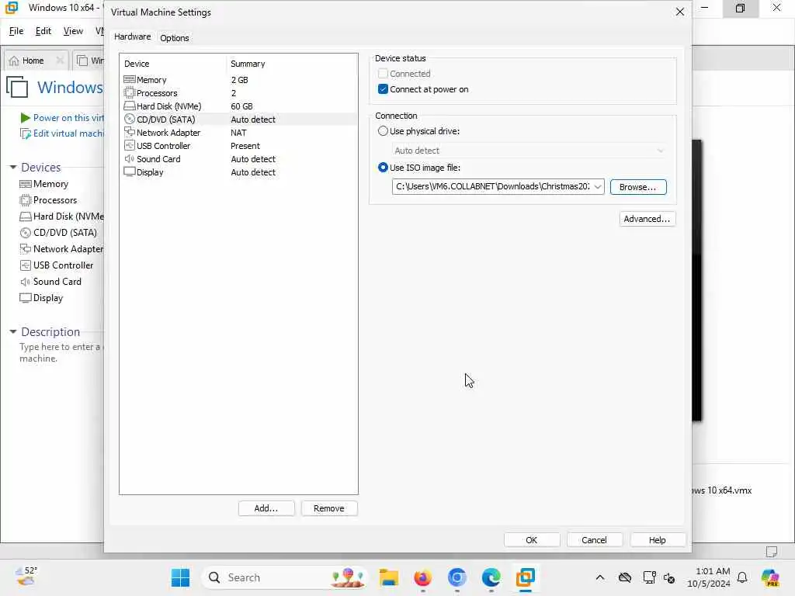Screen dimensions: 795x596
Task: Select the Hard Disk (NVMe) icon in hardware list
Action: 130,106
